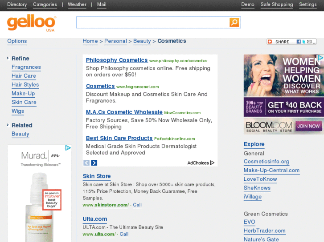Refine by Wigs

18,111
